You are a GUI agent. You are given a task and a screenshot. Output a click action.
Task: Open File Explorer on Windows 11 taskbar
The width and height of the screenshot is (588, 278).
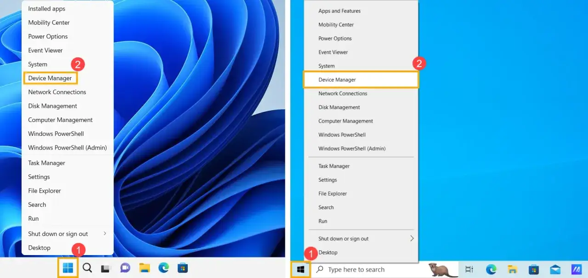(144, 268)
